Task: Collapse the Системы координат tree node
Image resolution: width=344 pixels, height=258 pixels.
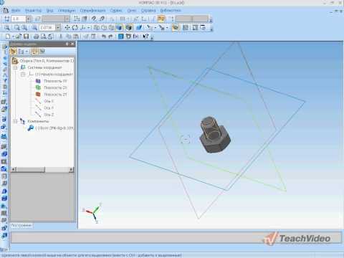Action: (15, 67)
